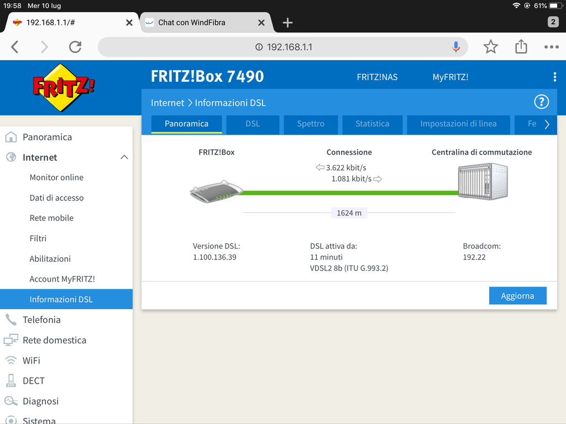The image size is (566, 424).
Task: Tap the microphone voice search icon
Action: tap(456, 47)
